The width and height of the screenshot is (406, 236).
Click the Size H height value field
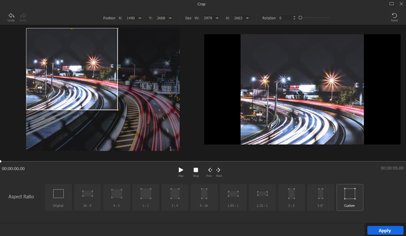pos(238,18)
